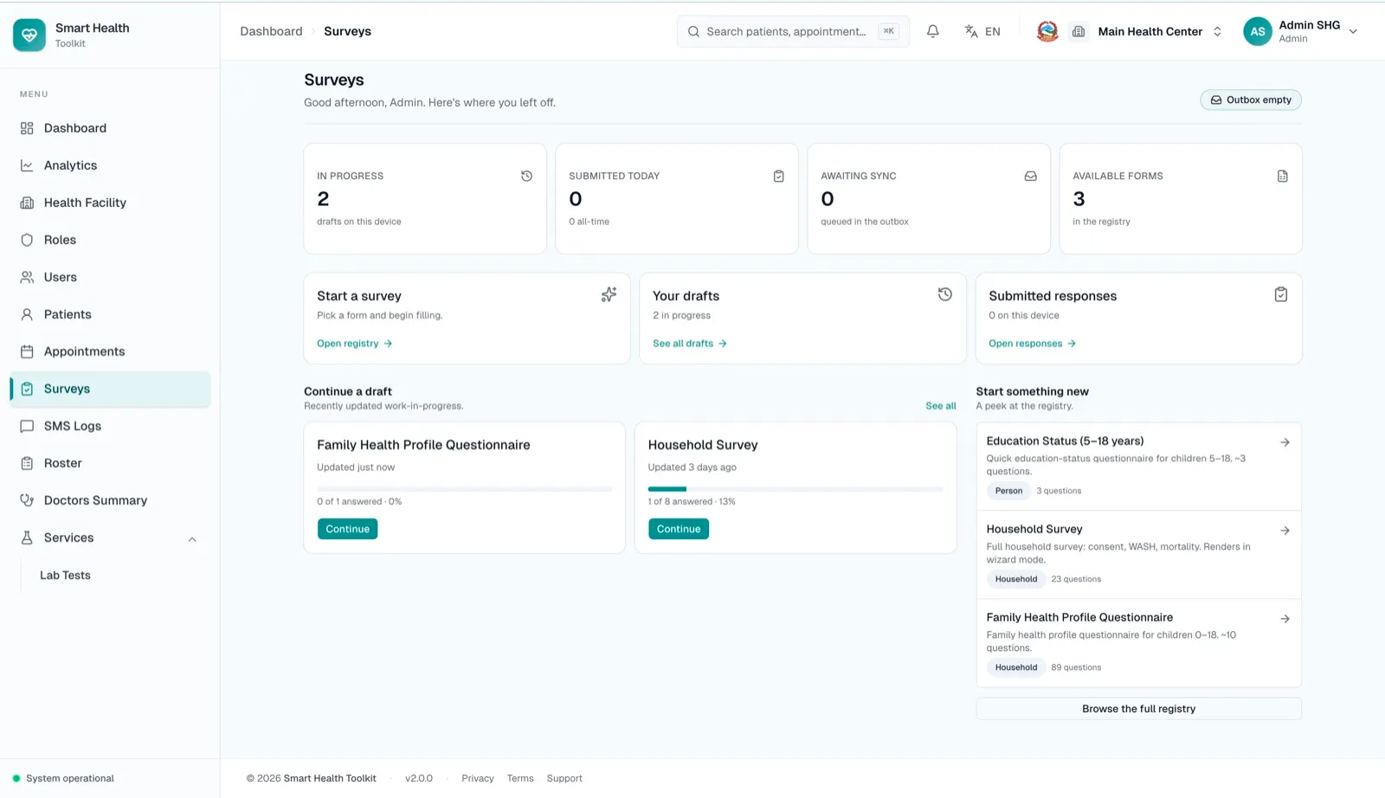This screenshot has width=1385, height=798.
Task: Click the Services flask icon
Action: click(27, 537)
